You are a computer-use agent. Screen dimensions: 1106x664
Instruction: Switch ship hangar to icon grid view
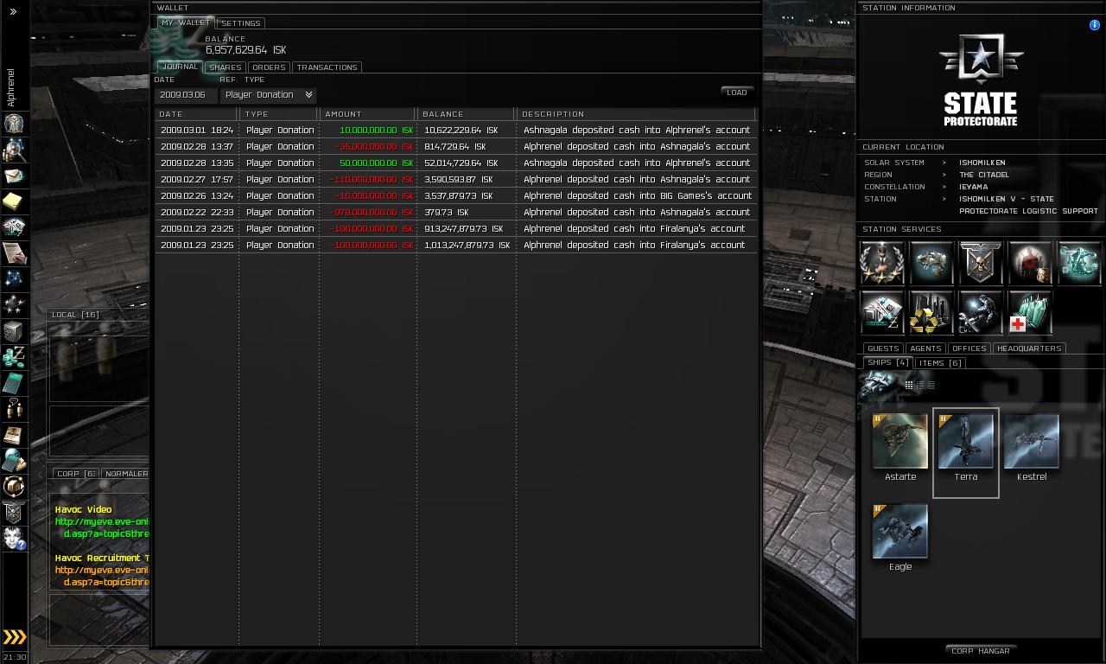pos(909,385)
